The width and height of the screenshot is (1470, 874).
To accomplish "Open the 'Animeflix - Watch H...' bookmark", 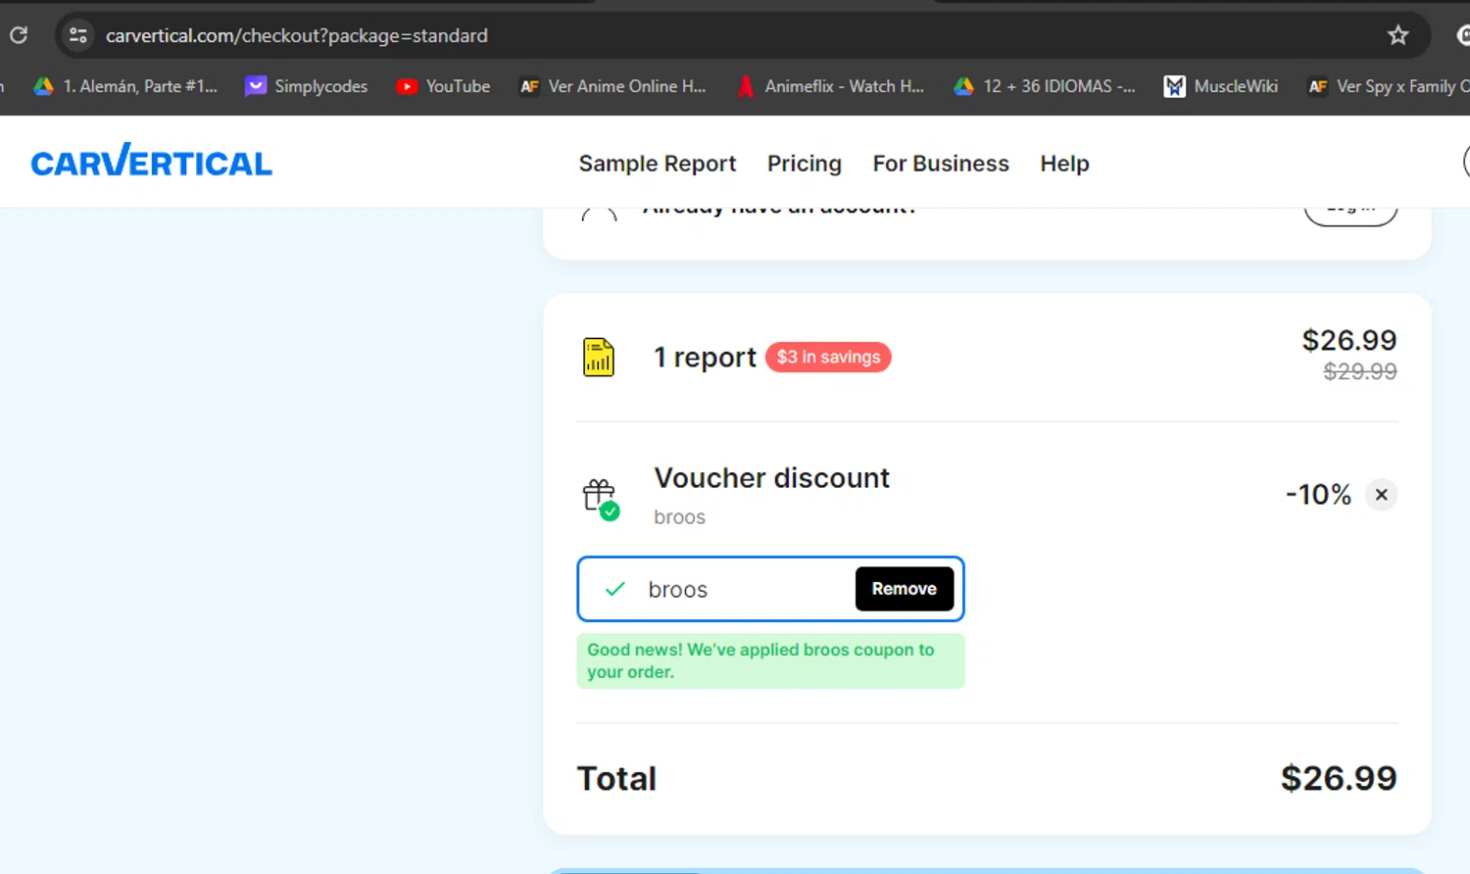I will point(831,86).
